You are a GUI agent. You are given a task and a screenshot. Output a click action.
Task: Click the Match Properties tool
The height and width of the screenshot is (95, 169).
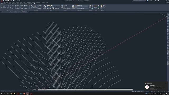[x=73, y=7]
